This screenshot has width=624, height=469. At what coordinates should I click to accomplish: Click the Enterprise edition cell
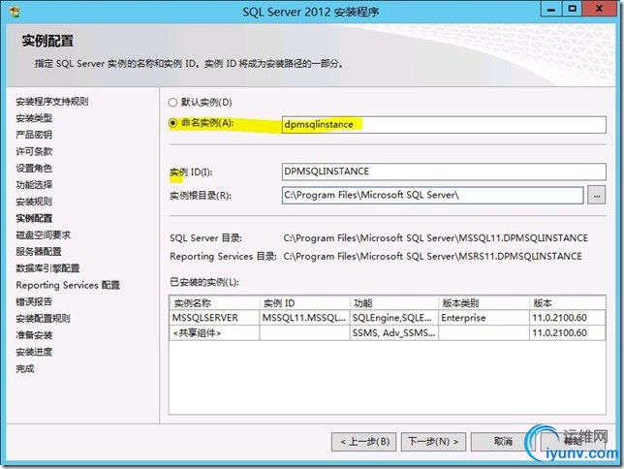click(484, 318)
